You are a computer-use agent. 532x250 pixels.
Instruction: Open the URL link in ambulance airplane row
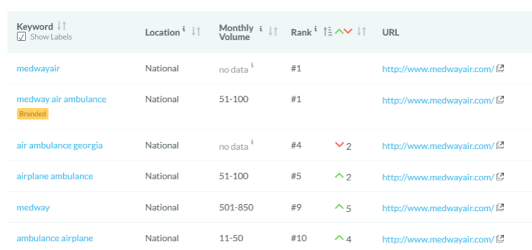point(438,239)
